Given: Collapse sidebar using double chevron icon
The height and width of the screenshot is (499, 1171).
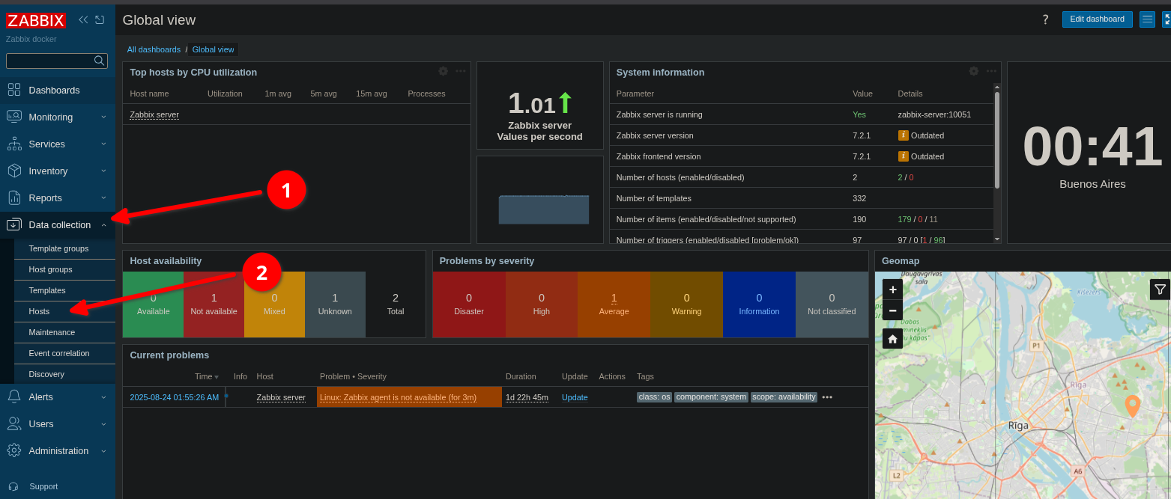Looking at the screenshot, I should click(x=83, y=19).
